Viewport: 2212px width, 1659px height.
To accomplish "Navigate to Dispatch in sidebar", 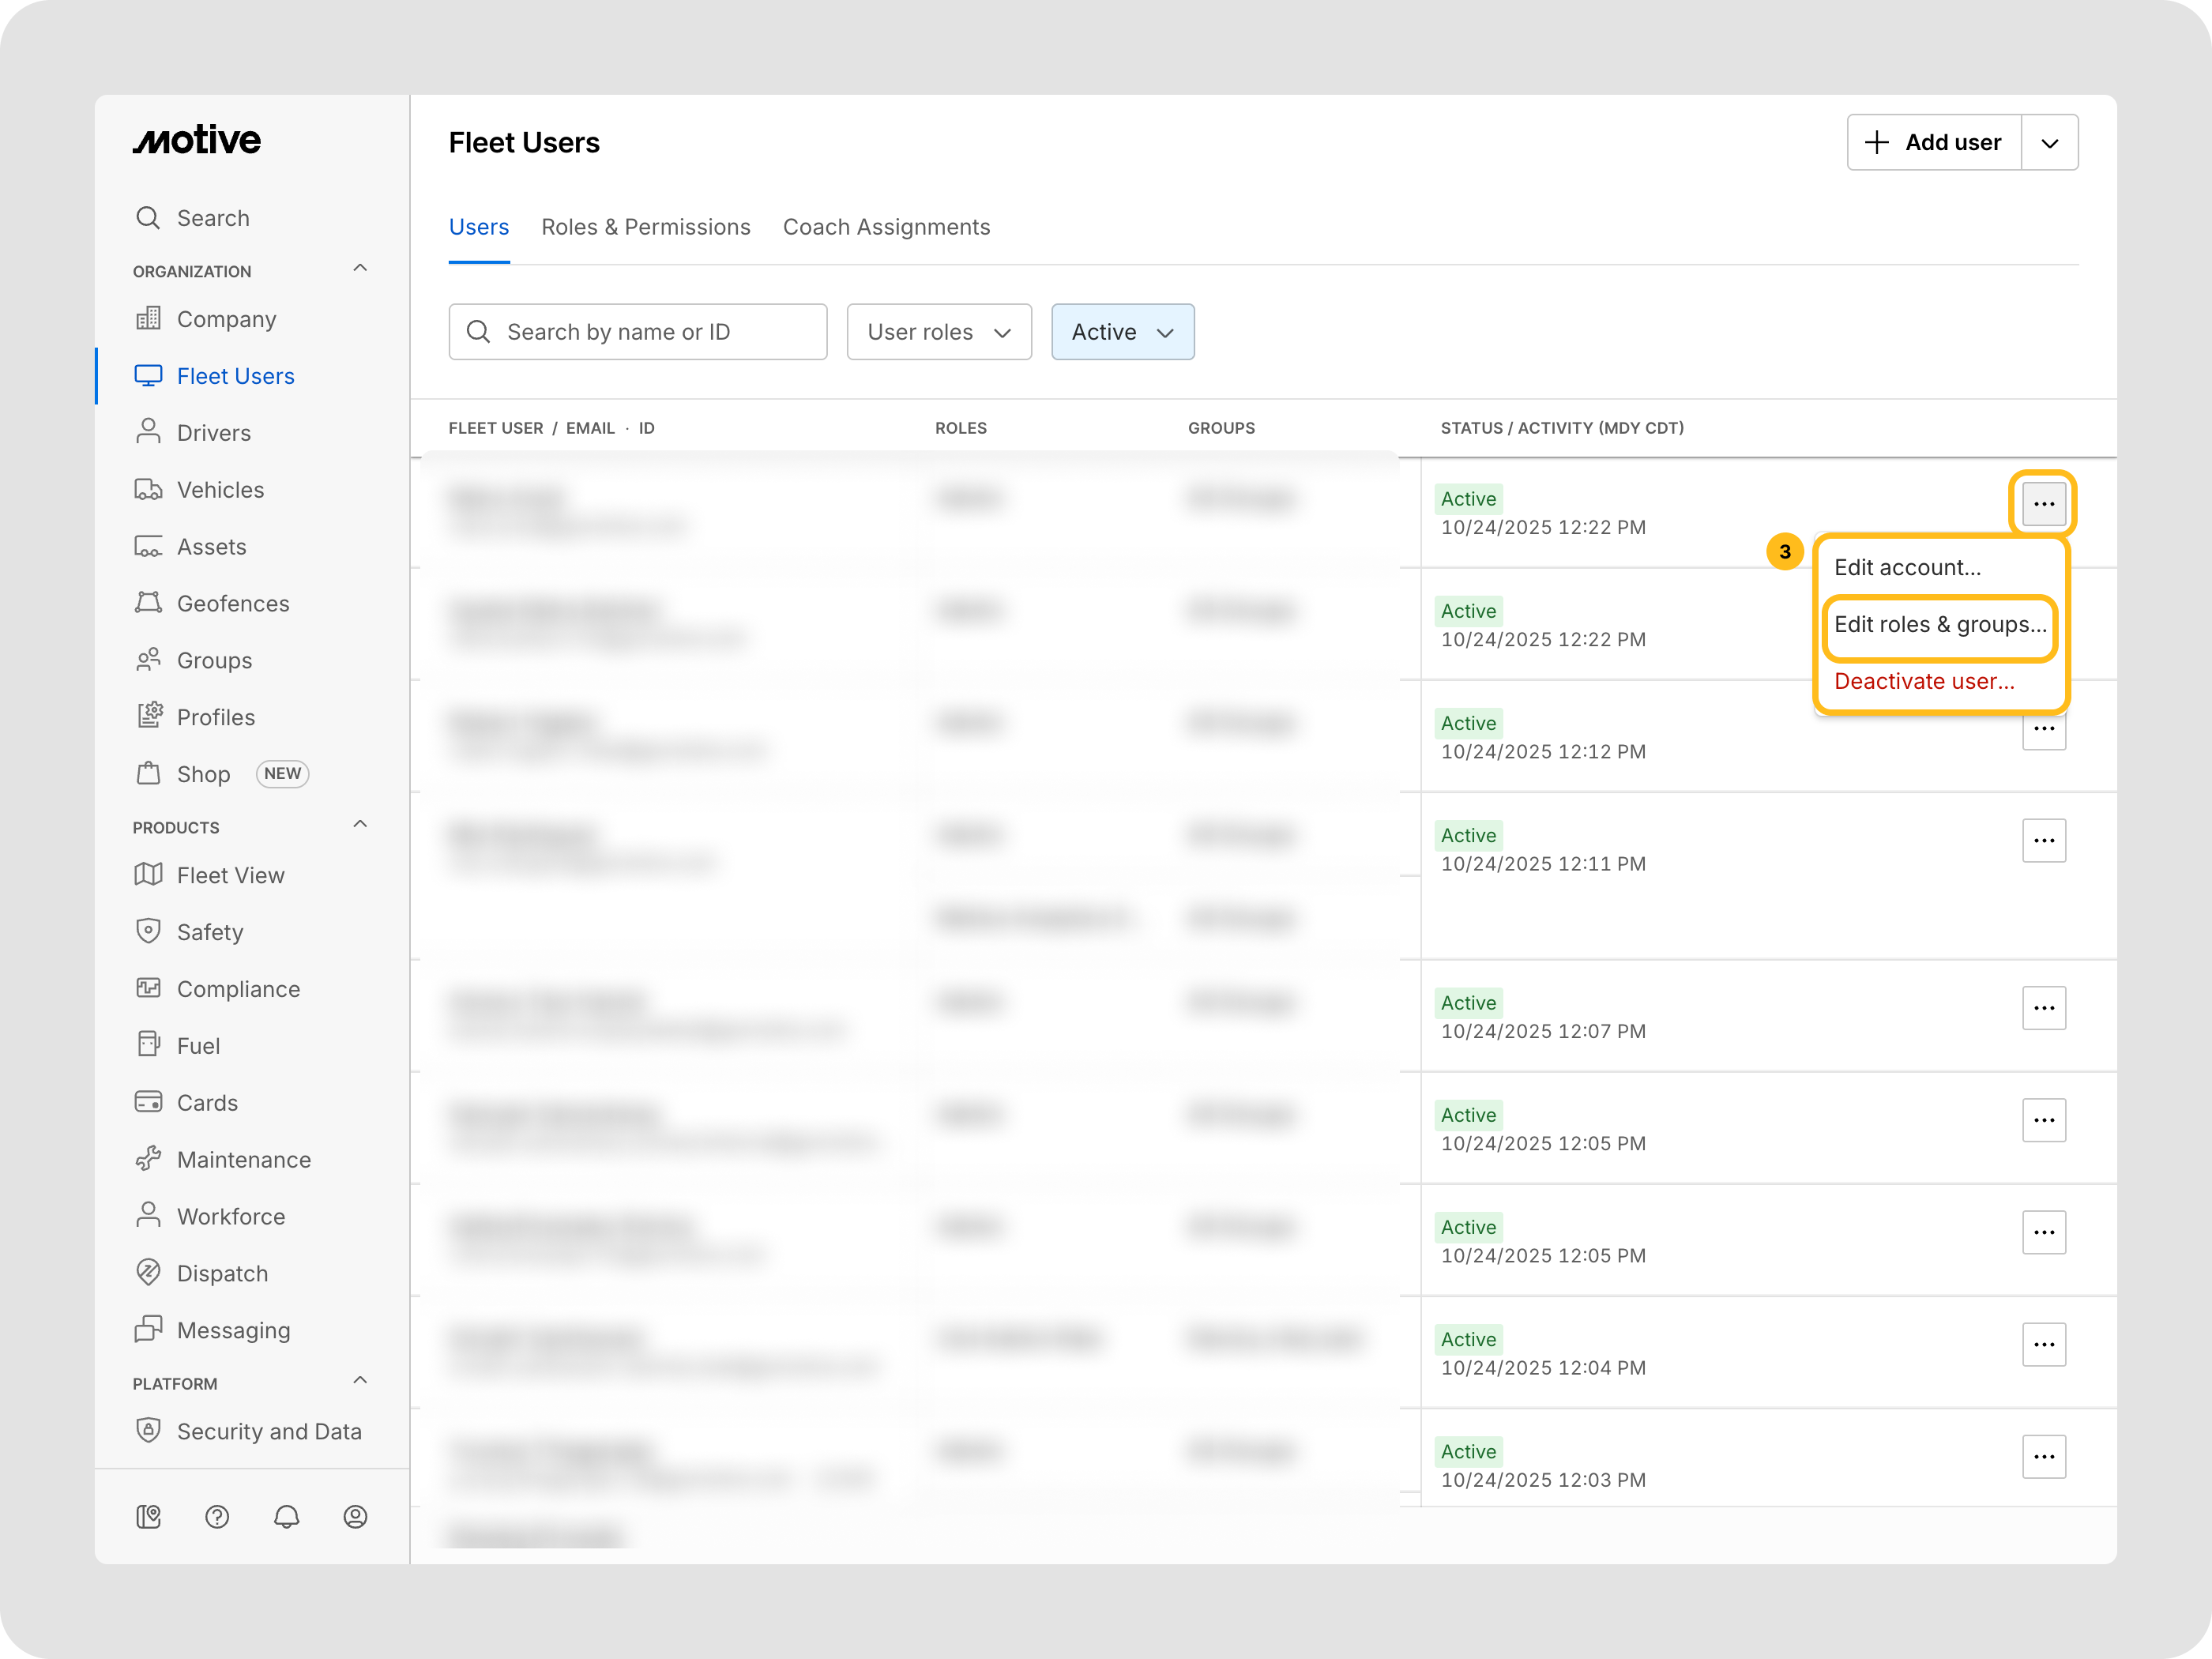I will click(222, 1273).
